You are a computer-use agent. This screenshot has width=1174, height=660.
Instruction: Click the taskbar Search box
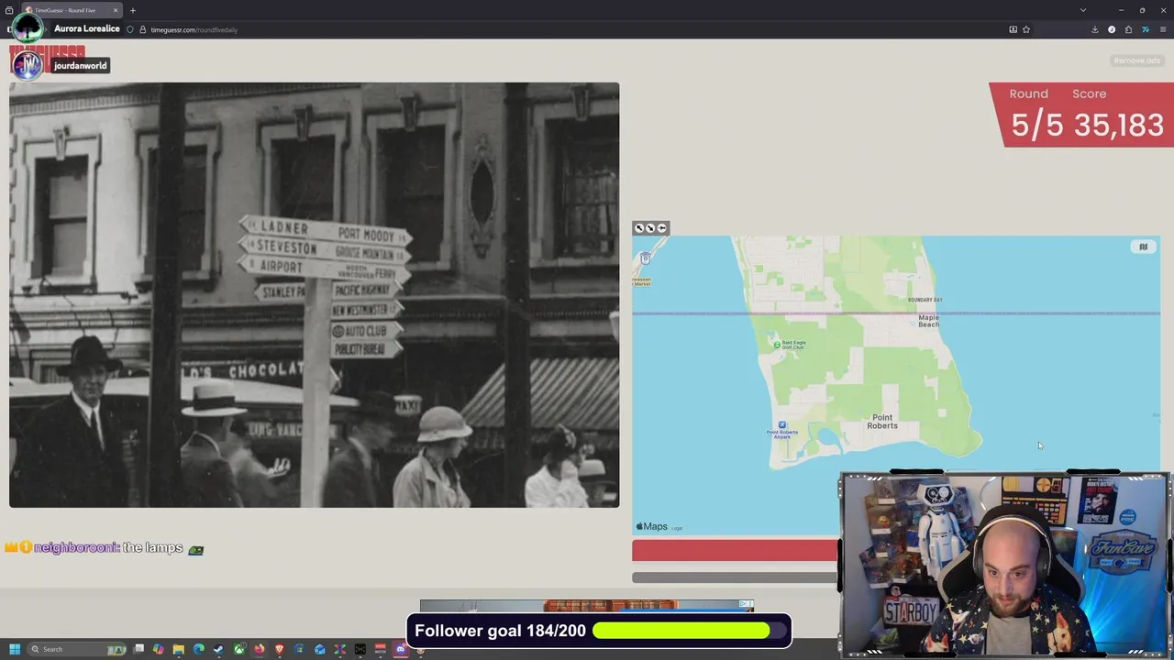(x=77, y=649)
